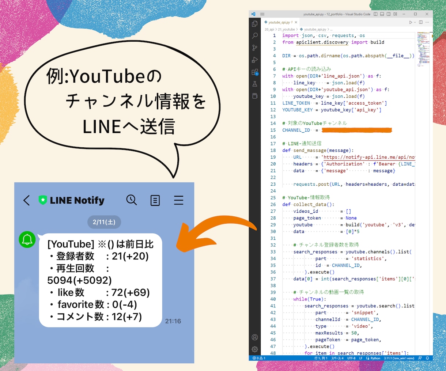Image resolution: width=446 pixels, height=371 pixels.
Task: Toggle the bottom panel layout
Action: 382,14
